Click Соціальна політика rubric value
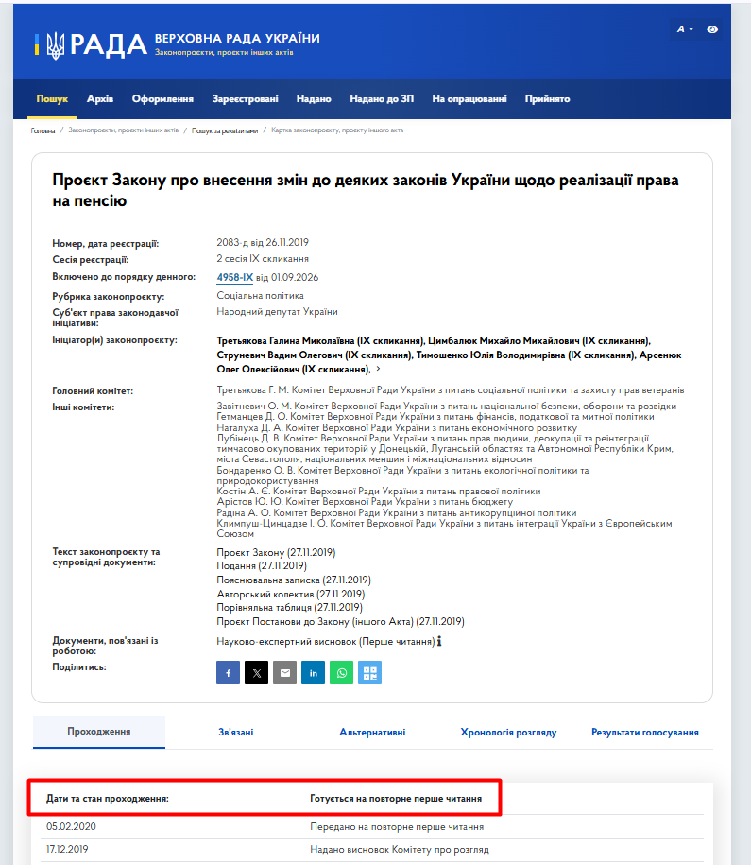The width and height of the screenshot is (751, 865). tap(261, 296)
